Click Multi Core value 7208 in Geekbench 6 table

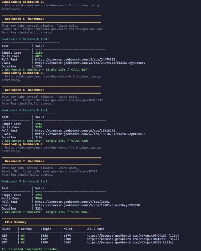[39, 127]
